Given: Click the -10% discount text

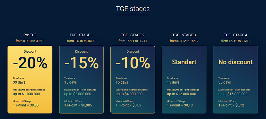Looking at the screenshot, I should tap(133, 63).
